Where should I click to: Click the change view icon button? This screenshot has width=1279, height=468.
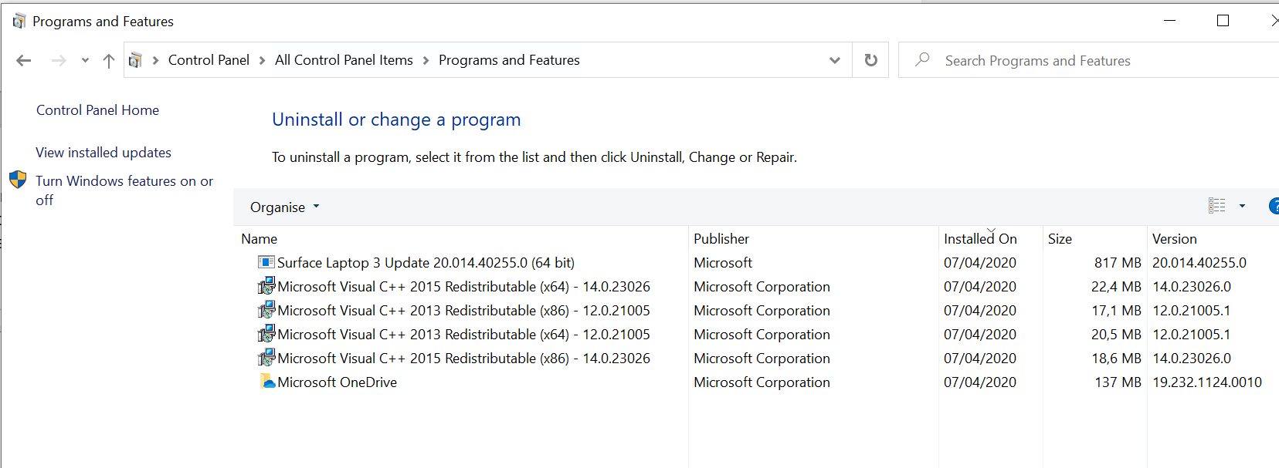click(x=1217, y=206)
